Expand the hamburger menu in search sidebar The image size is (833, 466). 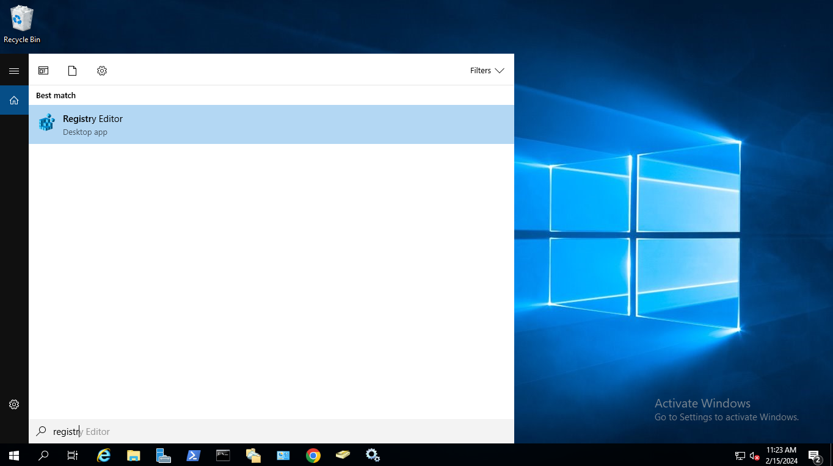pos(14,71)
